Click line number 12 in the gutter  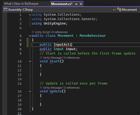point(19,70)
